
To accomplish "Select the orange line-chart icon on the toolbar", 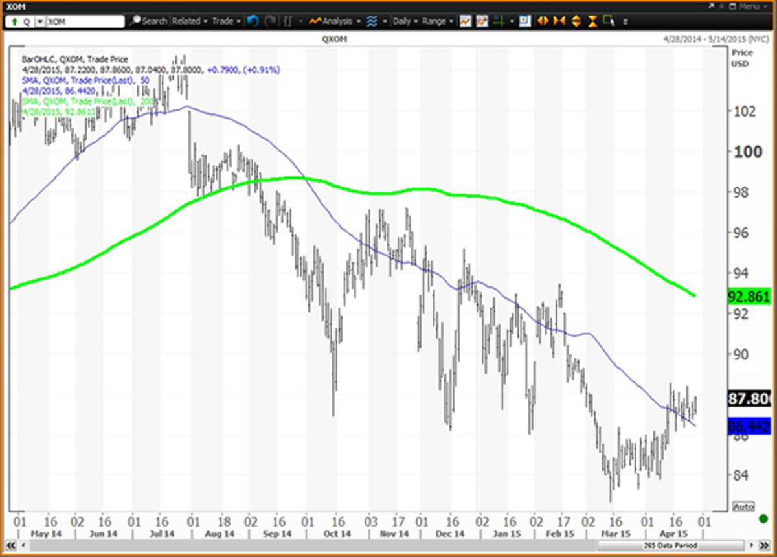I will pyautogui.click(x=465, y=21).
